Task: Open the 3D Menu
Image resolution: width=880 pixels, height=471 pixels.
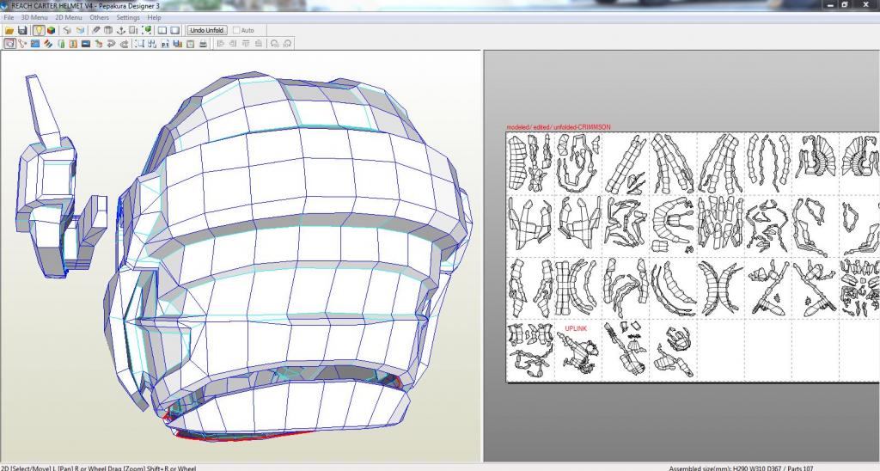Action: 34,17
